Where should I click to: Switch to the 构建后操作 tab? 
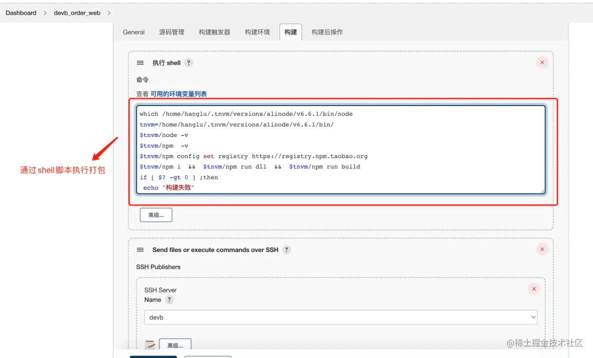coord(327,32)
